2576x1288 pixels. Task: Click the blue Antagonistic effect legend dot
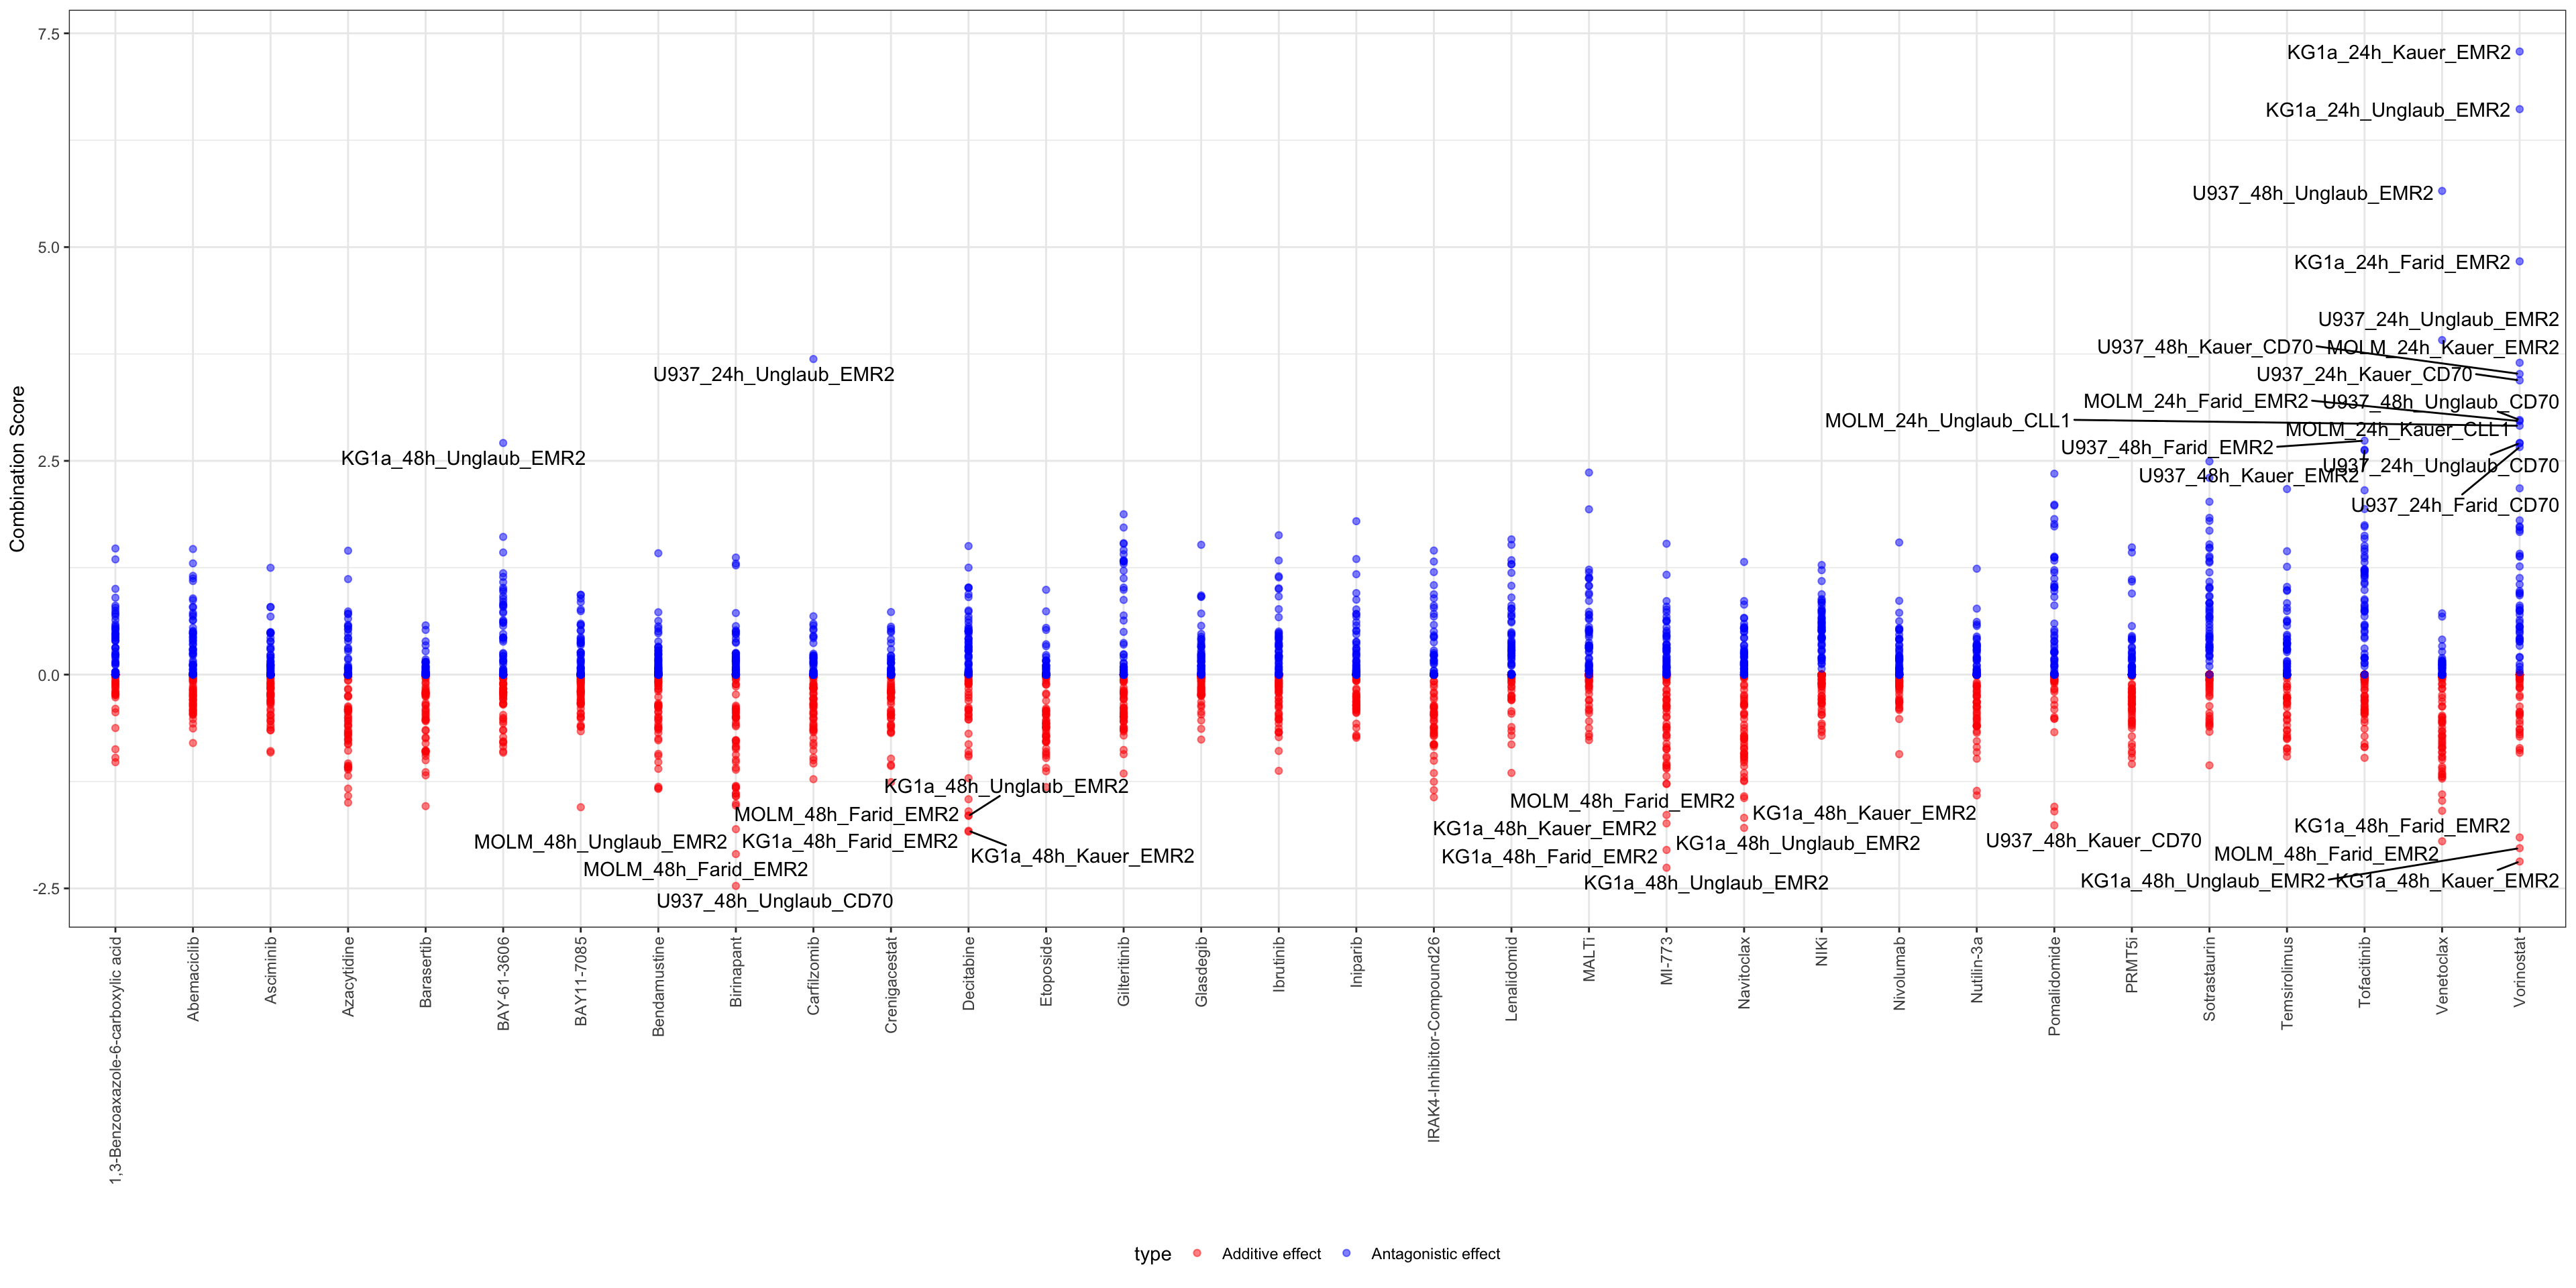pos(1346,1253)
